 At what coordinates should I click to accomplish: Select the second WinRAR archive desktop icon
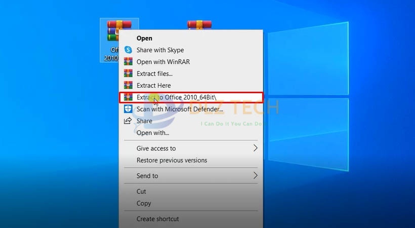click(x=199, y=25)
